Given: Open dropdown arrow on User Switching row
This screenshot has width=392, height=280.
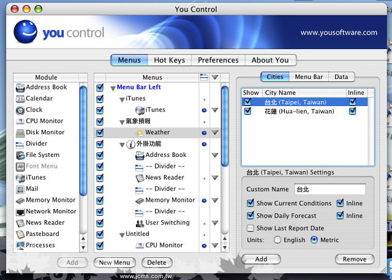Looking at the screenshot, I should tap(215, 223).
